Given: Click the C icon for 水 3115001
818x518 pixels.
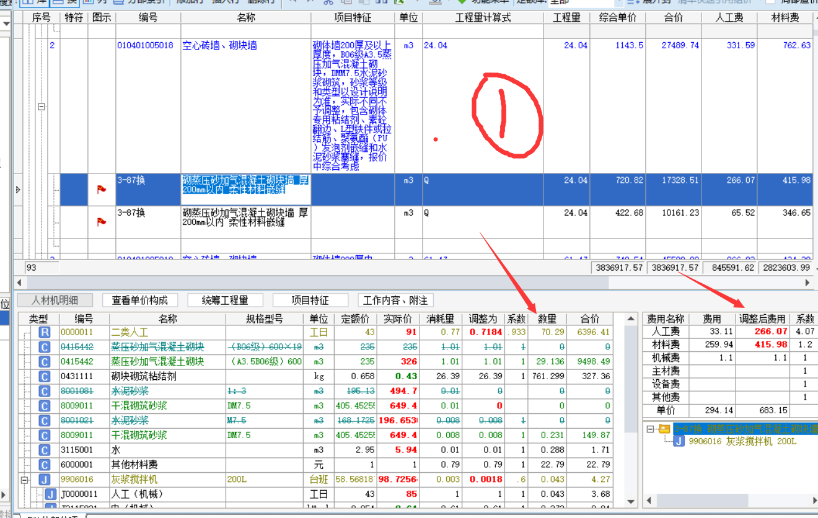Looking at the screenshot, I should coord(45,450).
